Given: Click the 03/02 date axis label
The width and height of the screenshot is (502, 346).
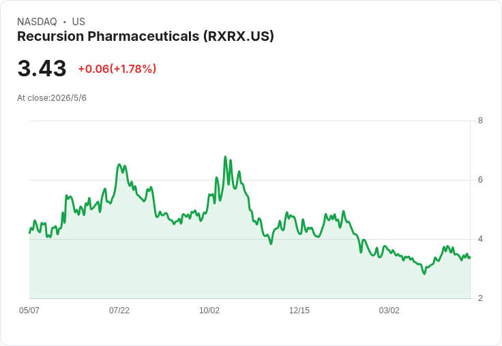Looking at the screenshot, I should tap(389, 310).
